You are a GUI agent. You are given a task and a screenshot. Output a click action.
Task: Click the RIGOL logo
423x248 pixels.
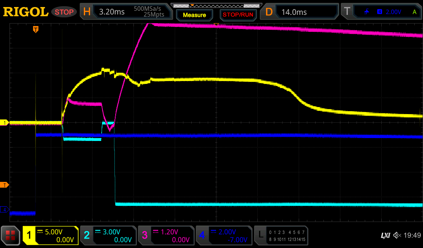[26, 12]
